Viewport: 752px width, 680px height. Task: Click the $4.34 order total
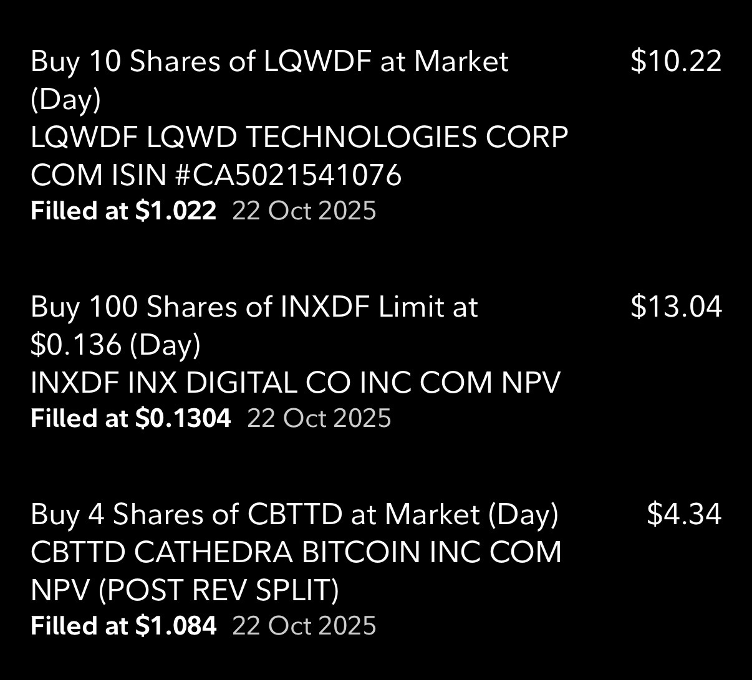point(684,514)
